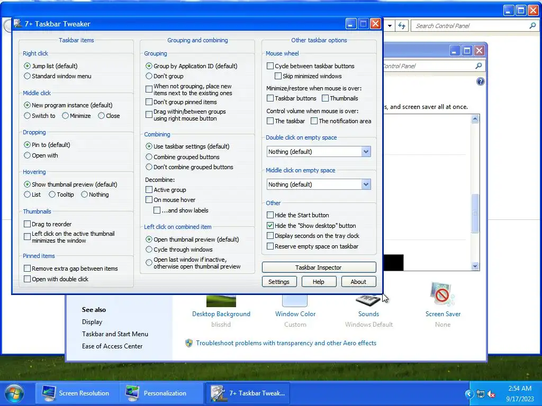Open address bar history dropdown arrow
Screen dimensions: 542x406
tap(390, 26)
